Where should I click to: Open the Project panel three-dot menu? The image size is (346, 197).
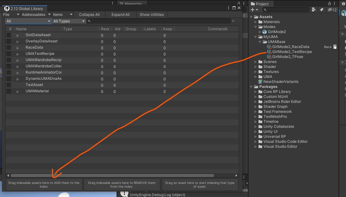[334, 3]
